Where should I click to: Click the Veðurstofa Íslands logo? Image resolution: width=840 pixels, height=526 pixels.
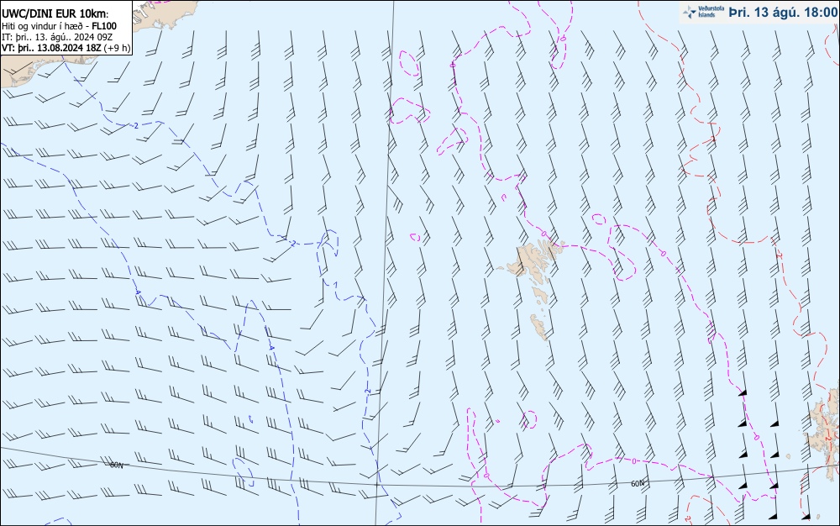coord(703,12)
